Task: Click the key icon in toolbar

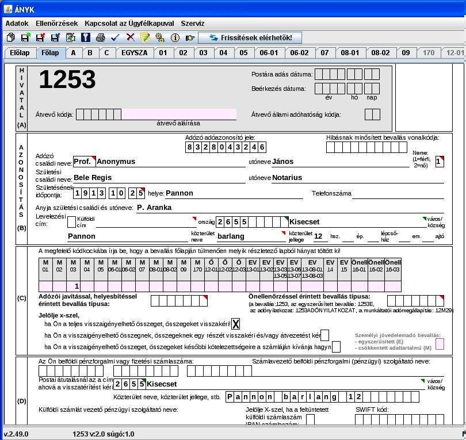Action: [85, 37]
